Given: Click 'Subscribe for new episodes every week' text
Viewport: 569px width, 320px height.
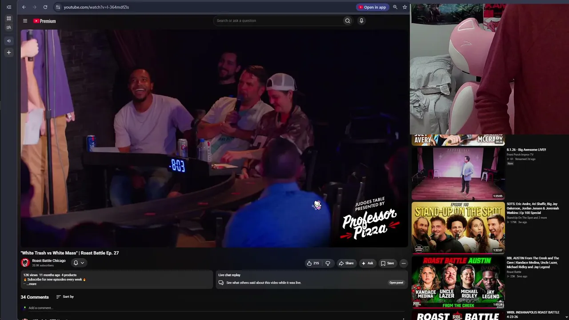Looking at the screenshot, I should tap(55, 280).
